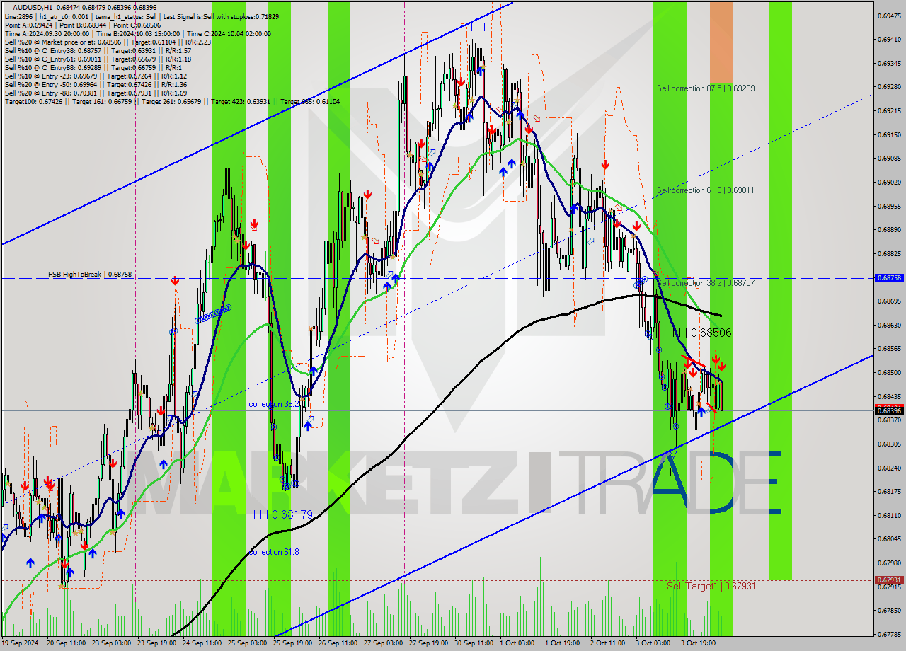Click the 0.69150 price axis label
The width and height of the screenshot is (906, 651).
coord(889,134)
